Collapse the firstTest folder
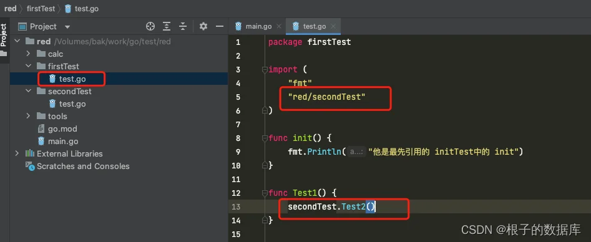591x242 pixels. pyautogui.click(x=28, y=66)
